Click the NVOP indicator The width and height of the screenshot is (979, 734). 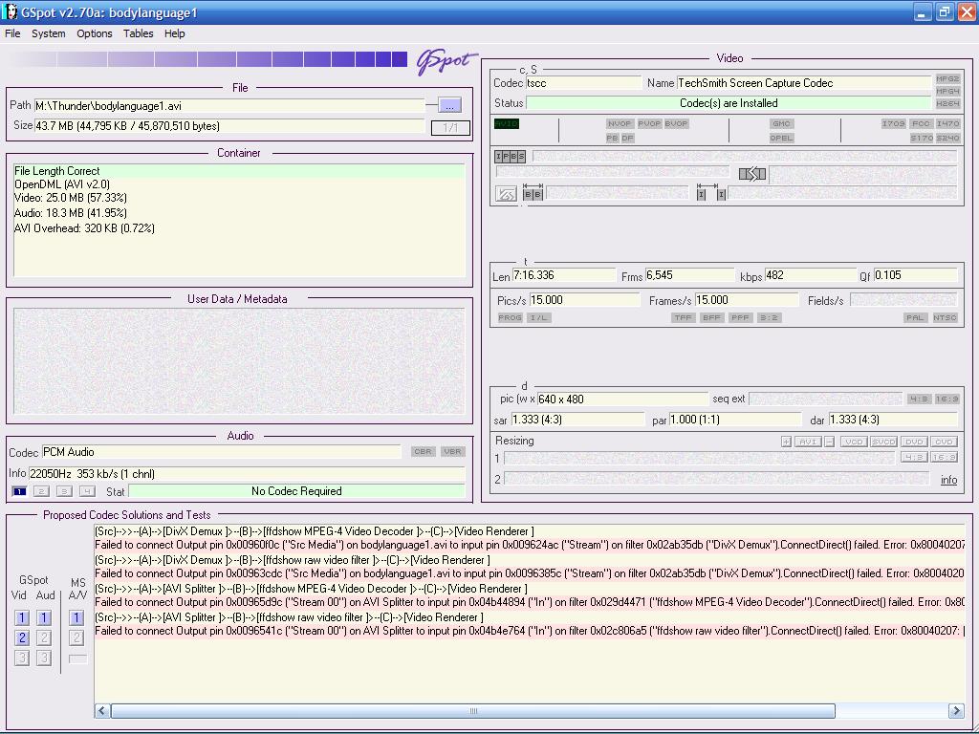click(x=620, y=123)
